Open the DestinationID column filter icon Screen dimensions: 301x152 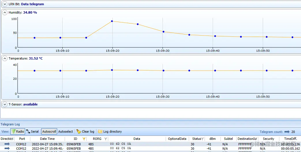click(256, 139)
